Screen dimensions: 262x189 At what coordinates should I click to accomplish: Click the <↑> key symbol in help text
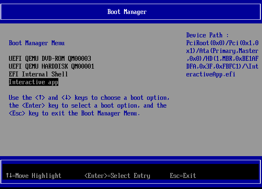point(40,98)
